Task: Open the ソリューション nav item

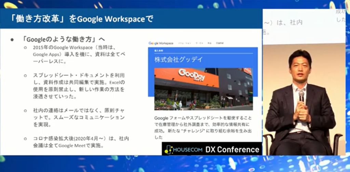Action: 184,43
